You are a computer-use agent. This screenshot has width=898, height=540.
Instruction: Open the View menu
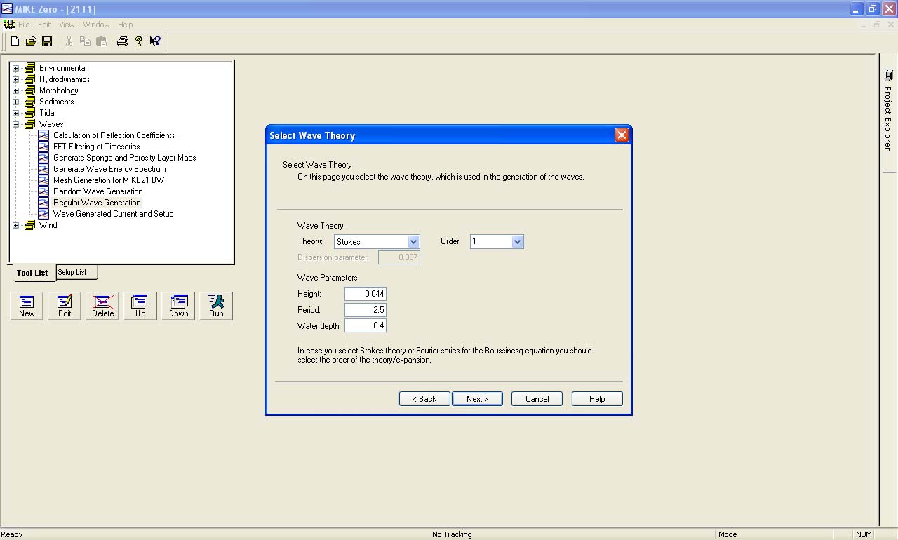[67, 25]
